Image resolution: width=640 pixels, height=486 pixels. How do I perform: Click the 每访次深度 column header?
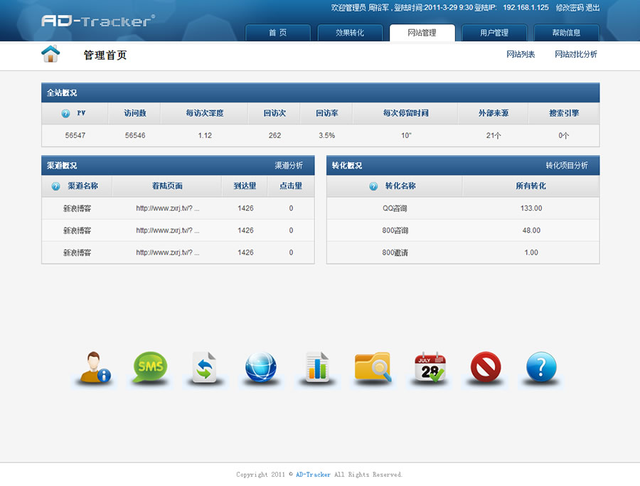205,113
